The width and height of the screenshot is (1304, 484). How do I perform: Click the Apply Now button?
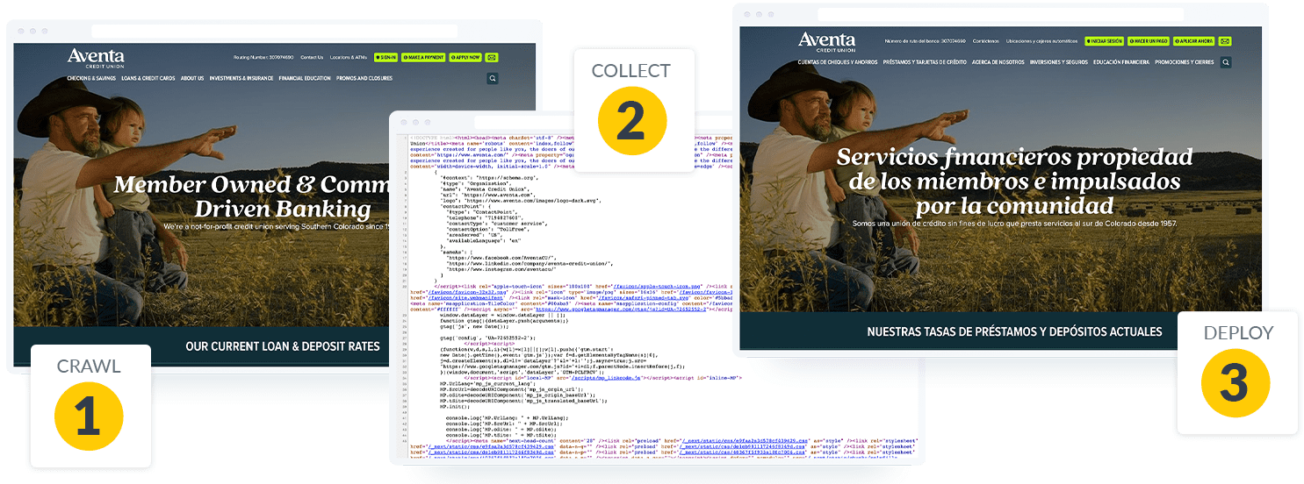[x=465, y=57]
